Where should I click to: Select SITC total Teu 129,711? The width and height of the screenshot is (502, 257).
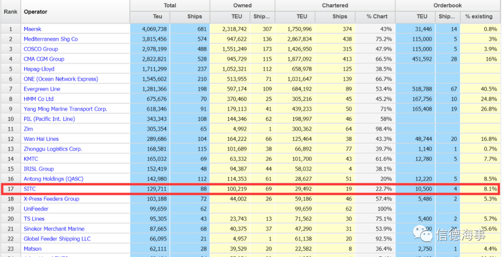point(156,189)
